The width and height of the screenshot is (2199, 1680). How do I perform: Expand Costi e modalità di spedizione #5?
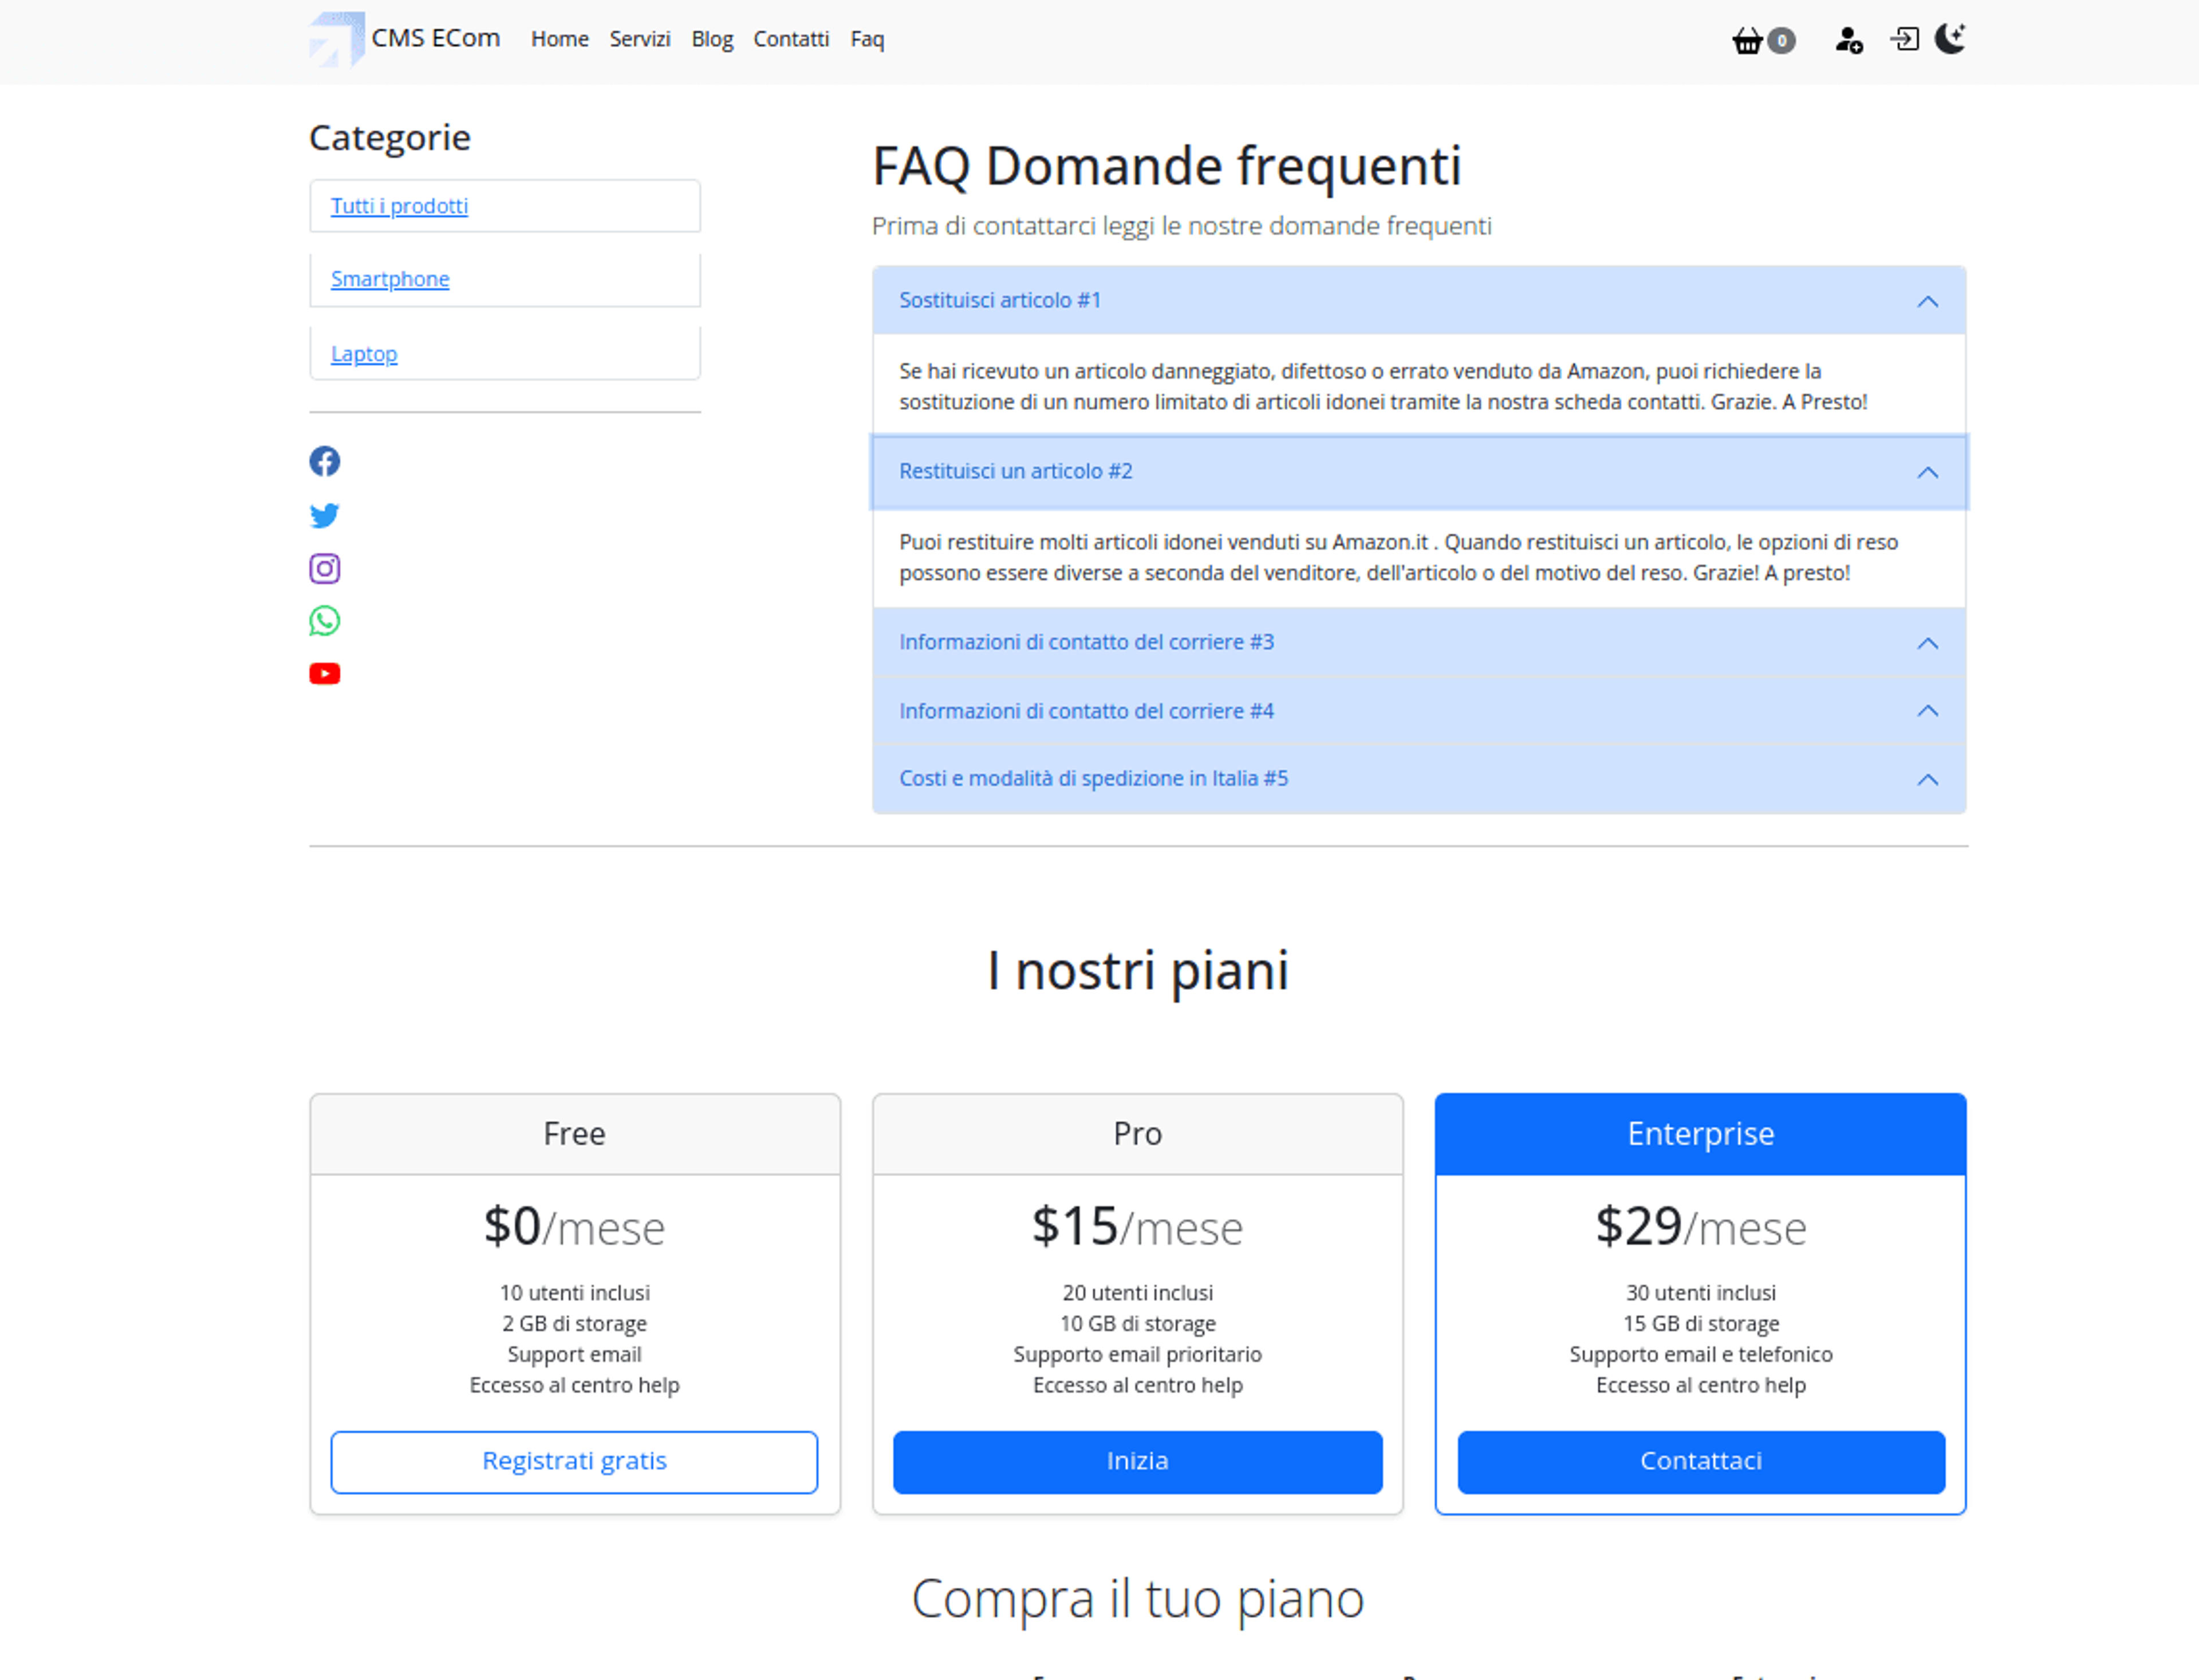coord(1419,779)
